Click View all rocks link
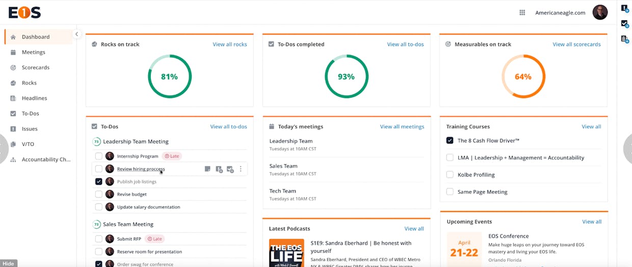 (230, 44)
